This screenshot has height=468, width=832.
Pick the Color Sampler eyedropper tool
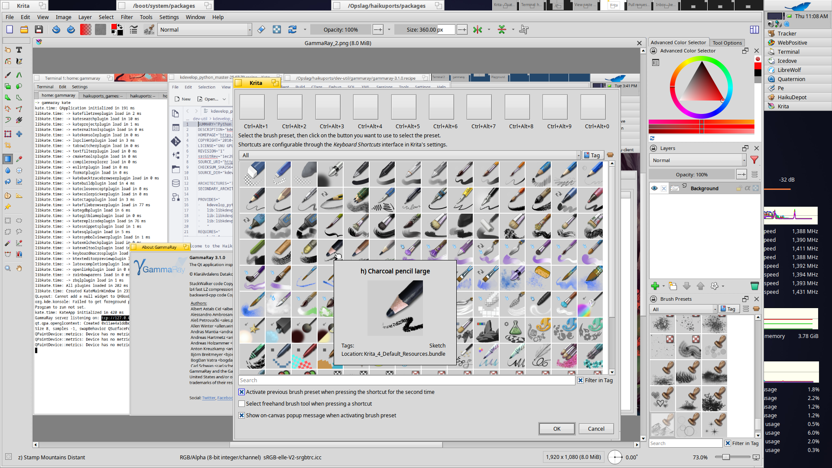tap(19, 159)
